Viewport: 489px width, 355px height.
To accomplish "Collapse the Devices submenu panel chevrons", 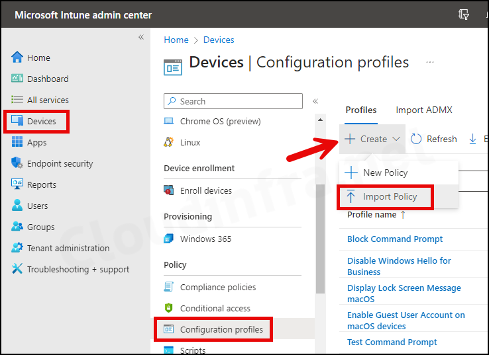I will pyautogui.click(x=315, y=101).
